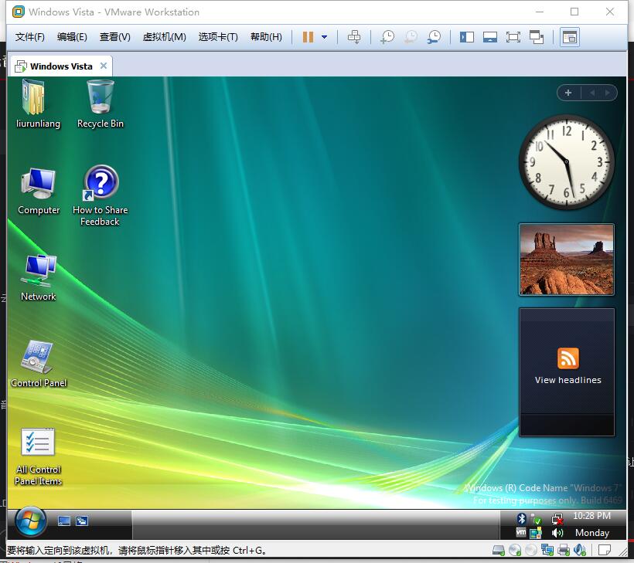Image resolution: width=634 pixels, height=563 pixels.
Task: Close the Windows Vista tab
Action: click(104, 66)
